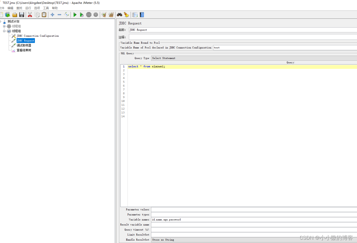Screen dimensions: 357x243
Task: Click the Parameter values field
Action: [x=254, y=210]
